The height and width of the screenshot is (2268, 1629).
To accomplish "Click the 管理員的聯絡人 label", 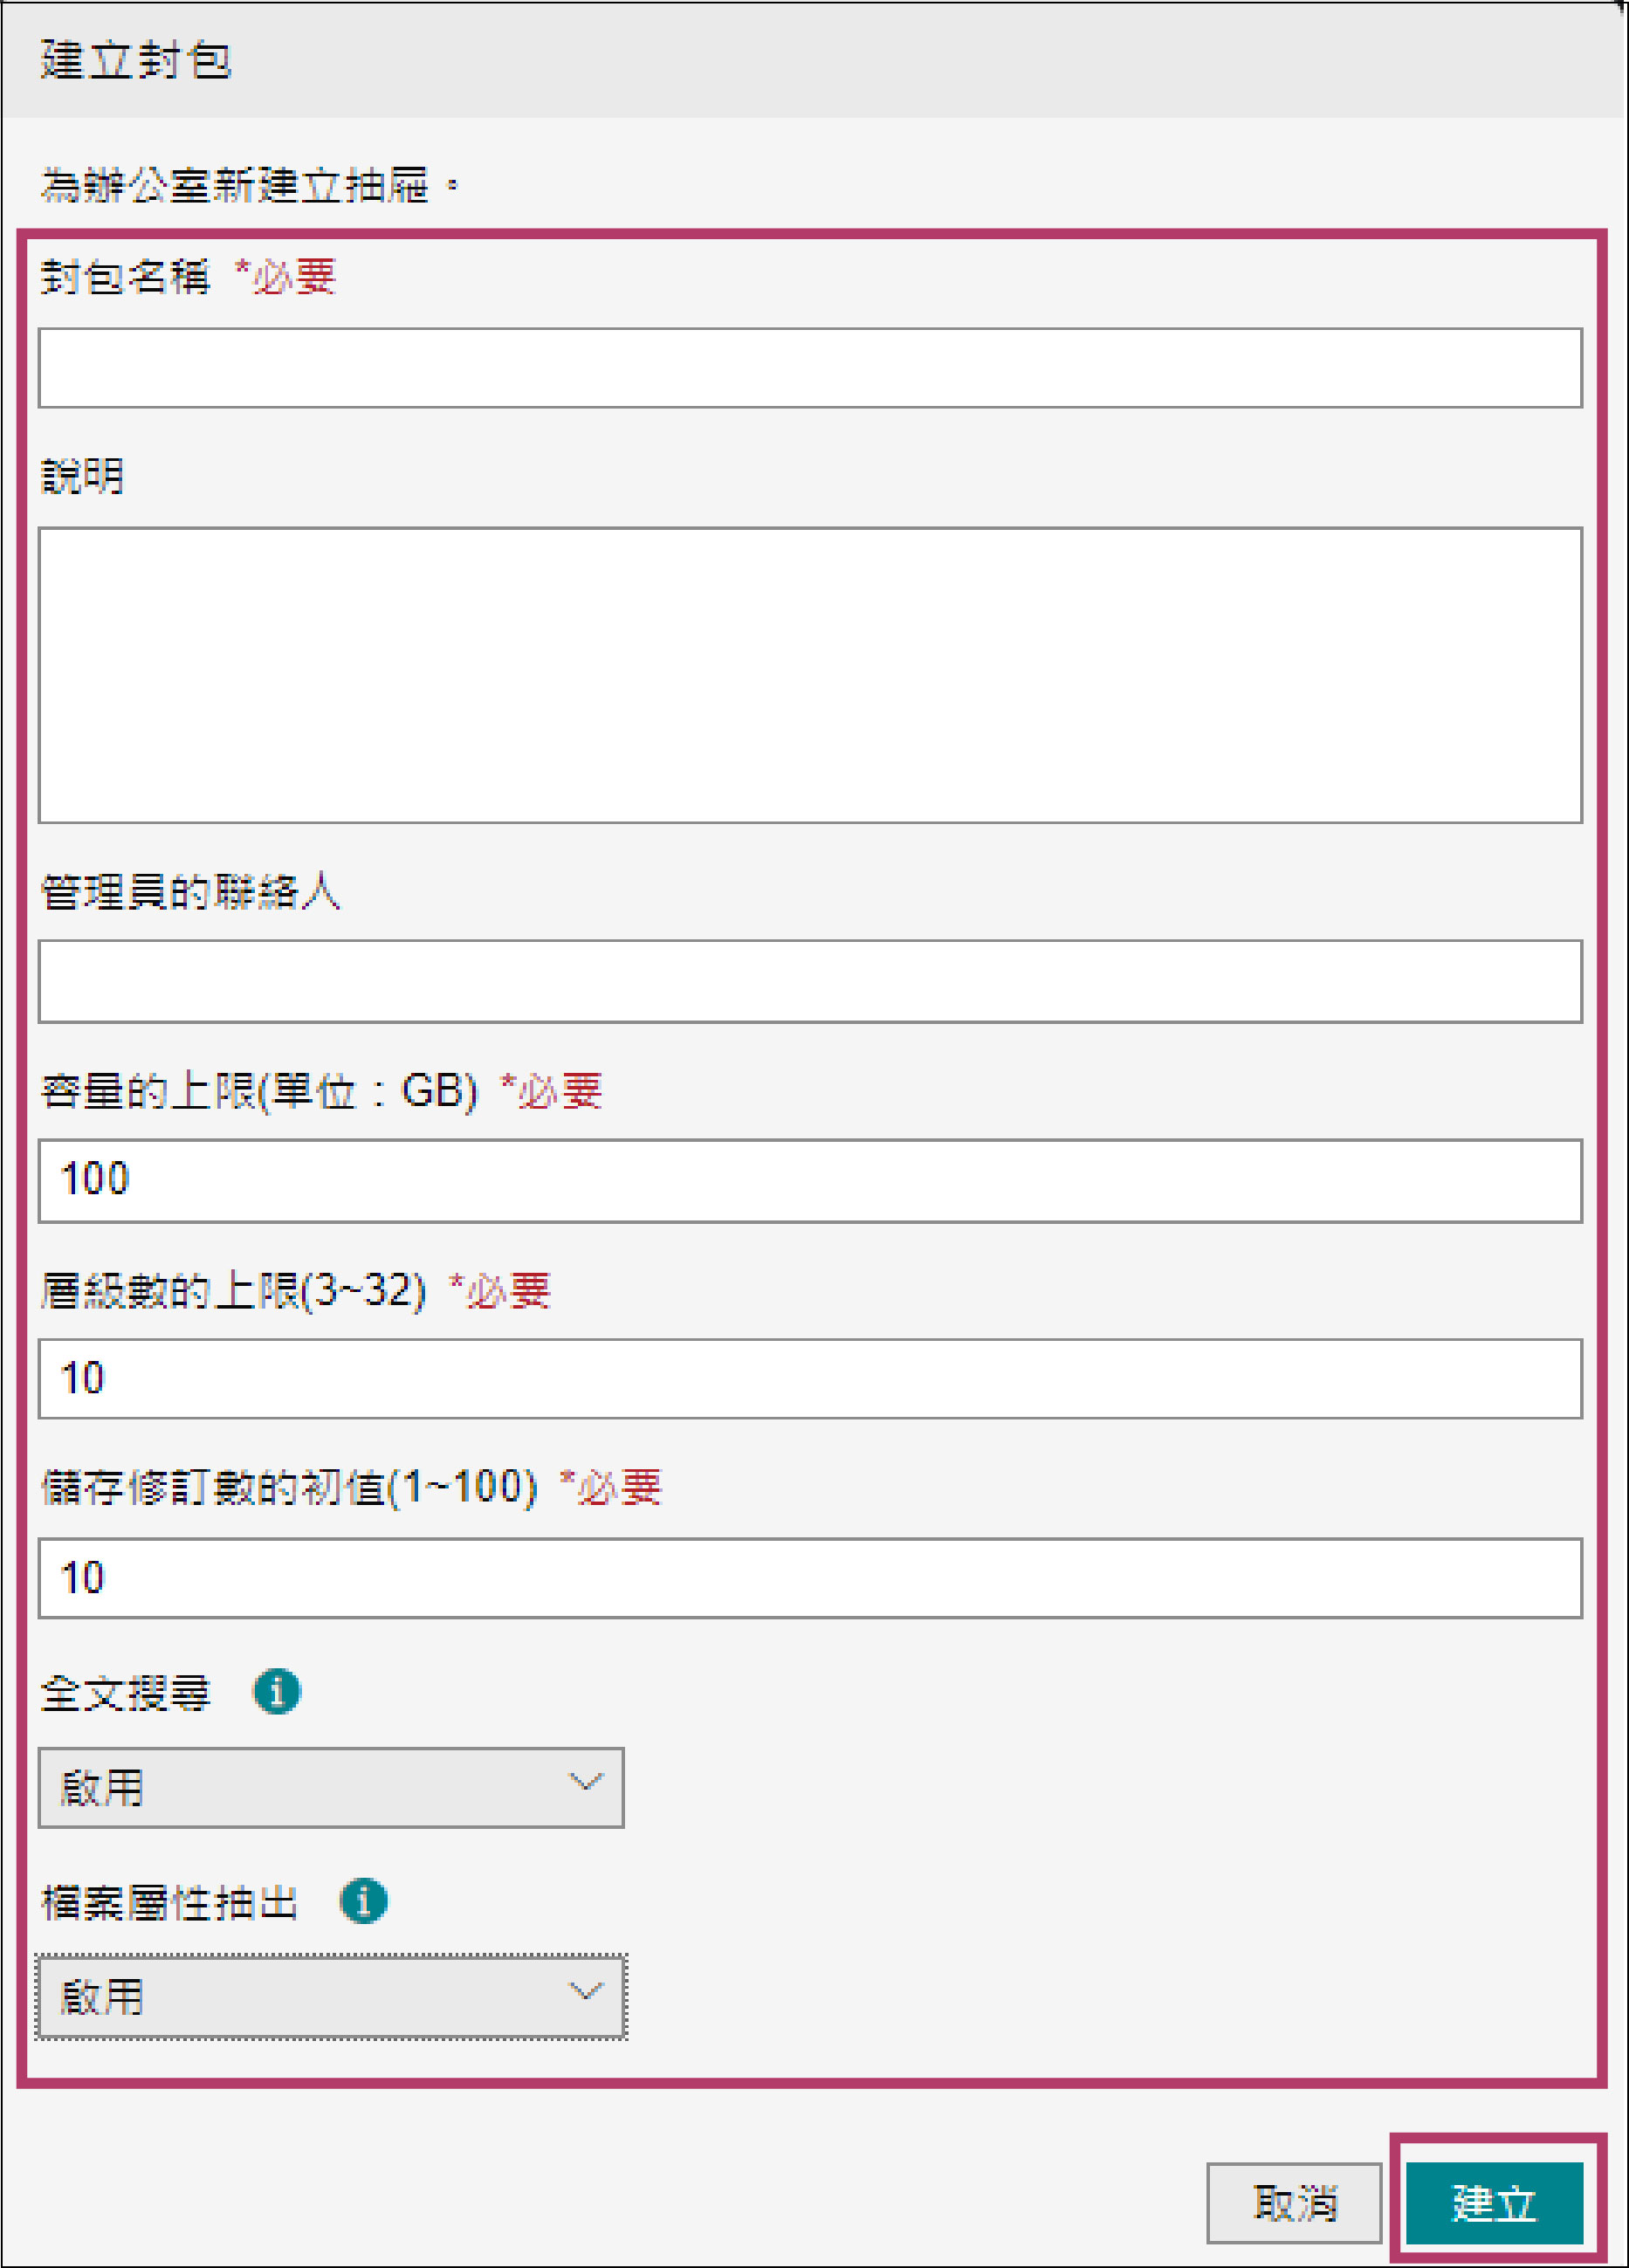I will click(190, 891).
